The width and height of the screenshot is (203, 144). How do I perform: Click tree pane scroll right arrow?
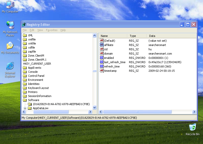tap(90, 112)
